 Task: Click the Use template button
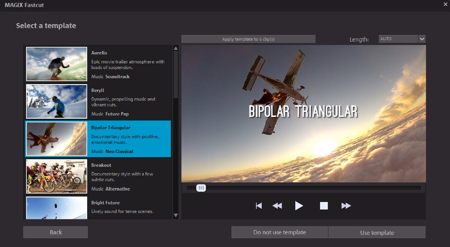pyautogui.click(x=377, y=232)
